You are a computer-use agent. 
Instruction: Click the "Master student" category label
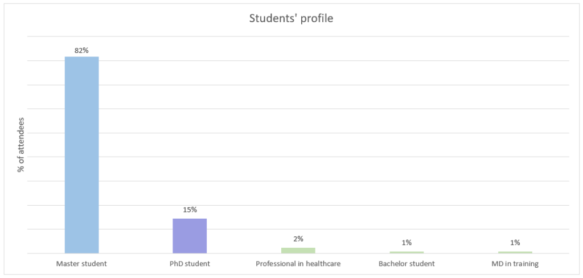point(81,264)
